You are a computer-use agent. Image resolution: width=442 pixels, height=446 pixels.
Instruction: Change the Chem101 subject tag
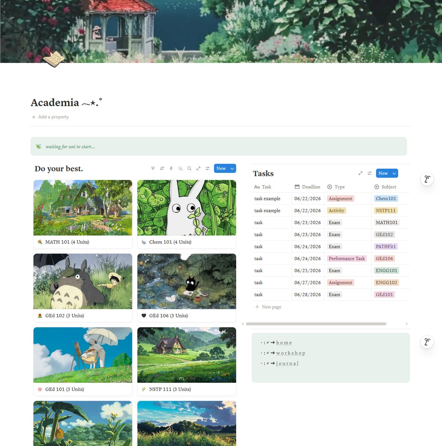[x=386, y=198]
